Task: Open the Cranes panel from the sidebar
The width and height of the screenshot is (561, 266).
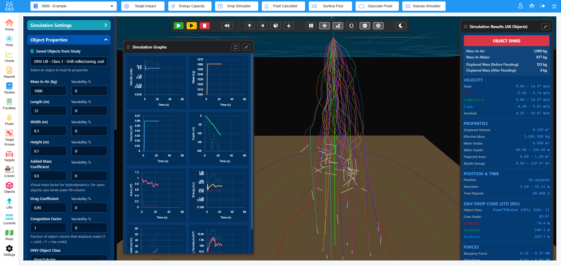Action: (9, 171)
